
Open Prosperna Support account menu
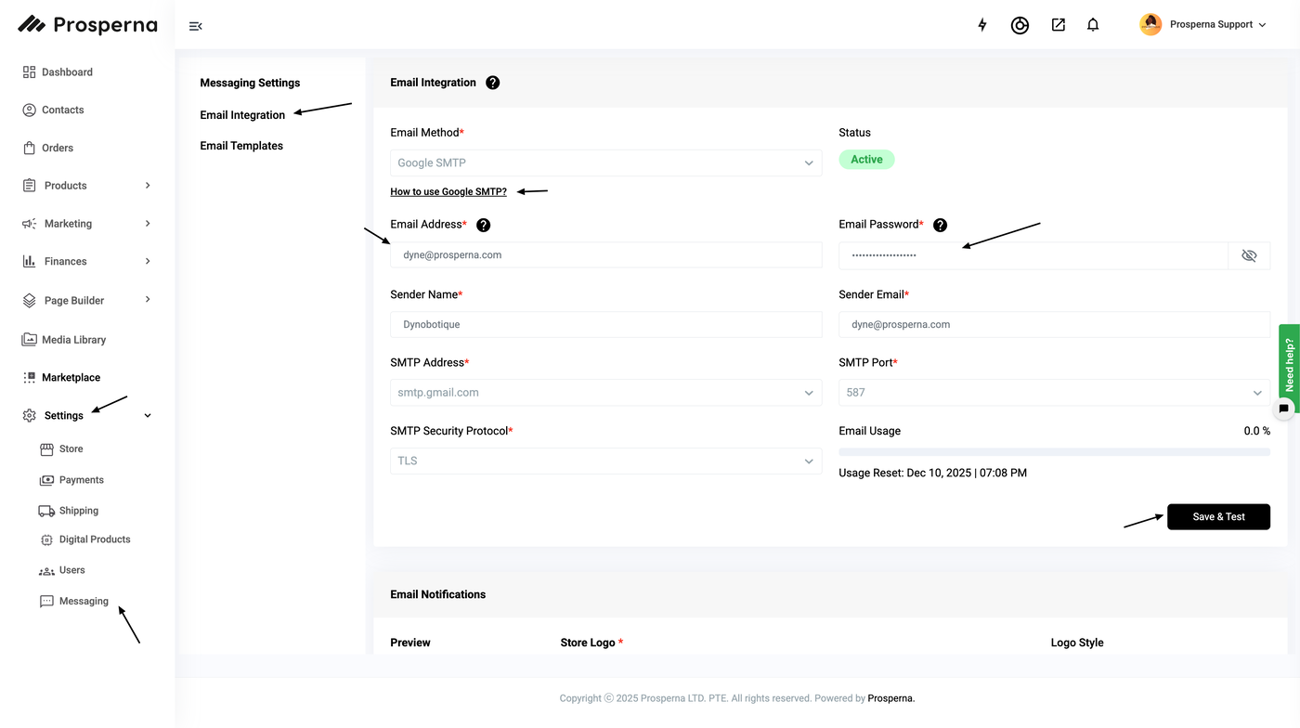[x=1204, y=25]
